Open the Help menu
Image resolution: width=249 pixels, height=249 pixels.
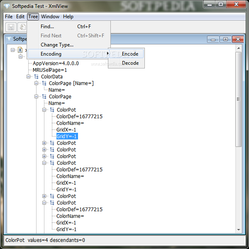[x=68, y=17]
